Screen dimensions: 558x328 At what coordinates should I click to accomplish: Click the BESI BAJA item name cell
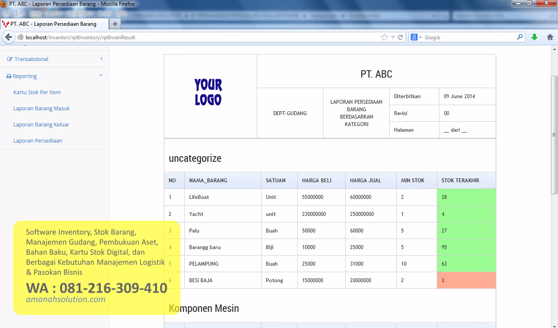point(223,280)
